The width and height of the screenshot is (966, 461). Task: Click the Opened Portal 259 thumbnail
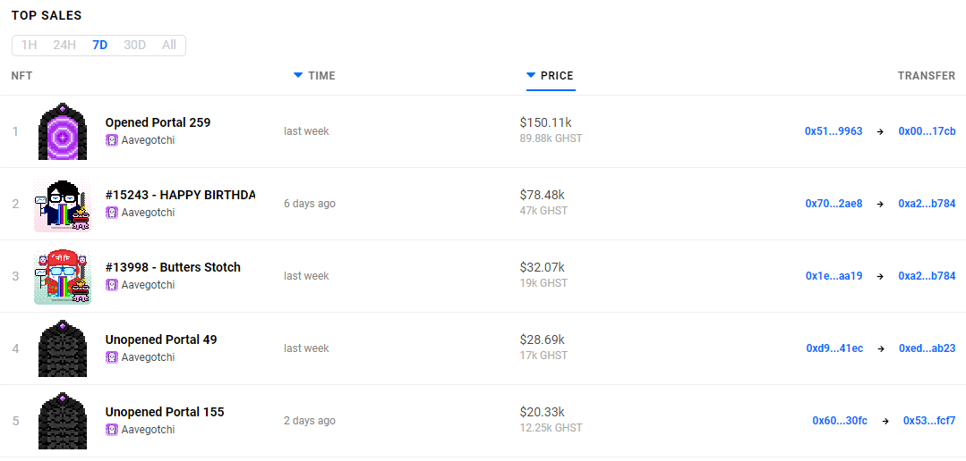63,131
